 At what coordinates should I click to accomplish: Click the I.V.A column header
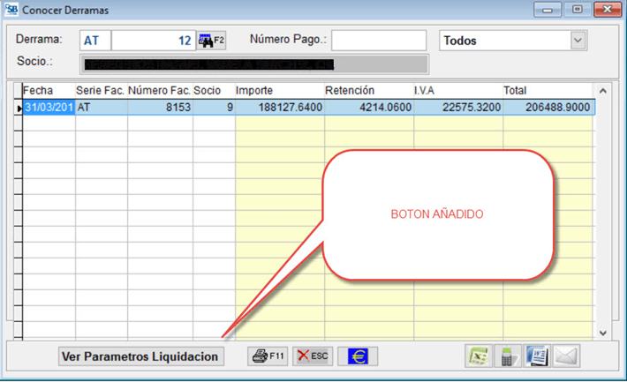point(458,91)
